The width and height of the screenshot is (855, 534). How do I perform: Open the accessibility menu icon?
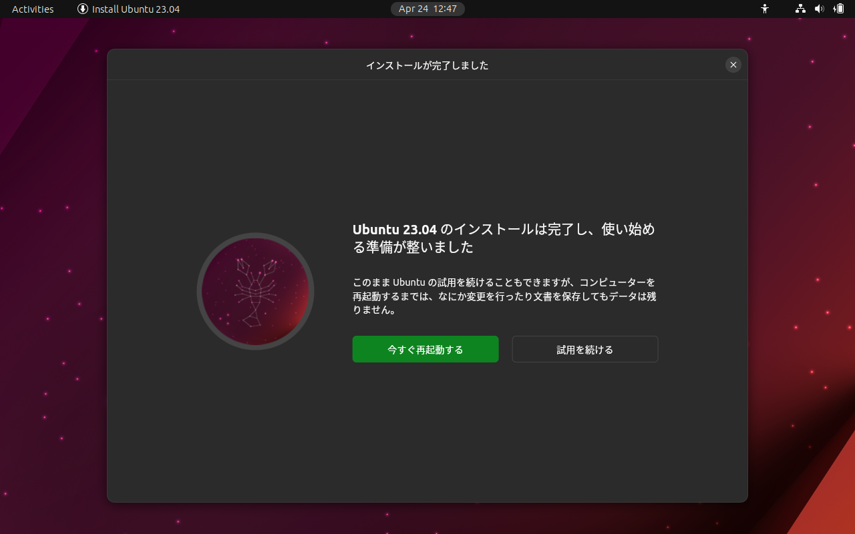tap(765, 9)
